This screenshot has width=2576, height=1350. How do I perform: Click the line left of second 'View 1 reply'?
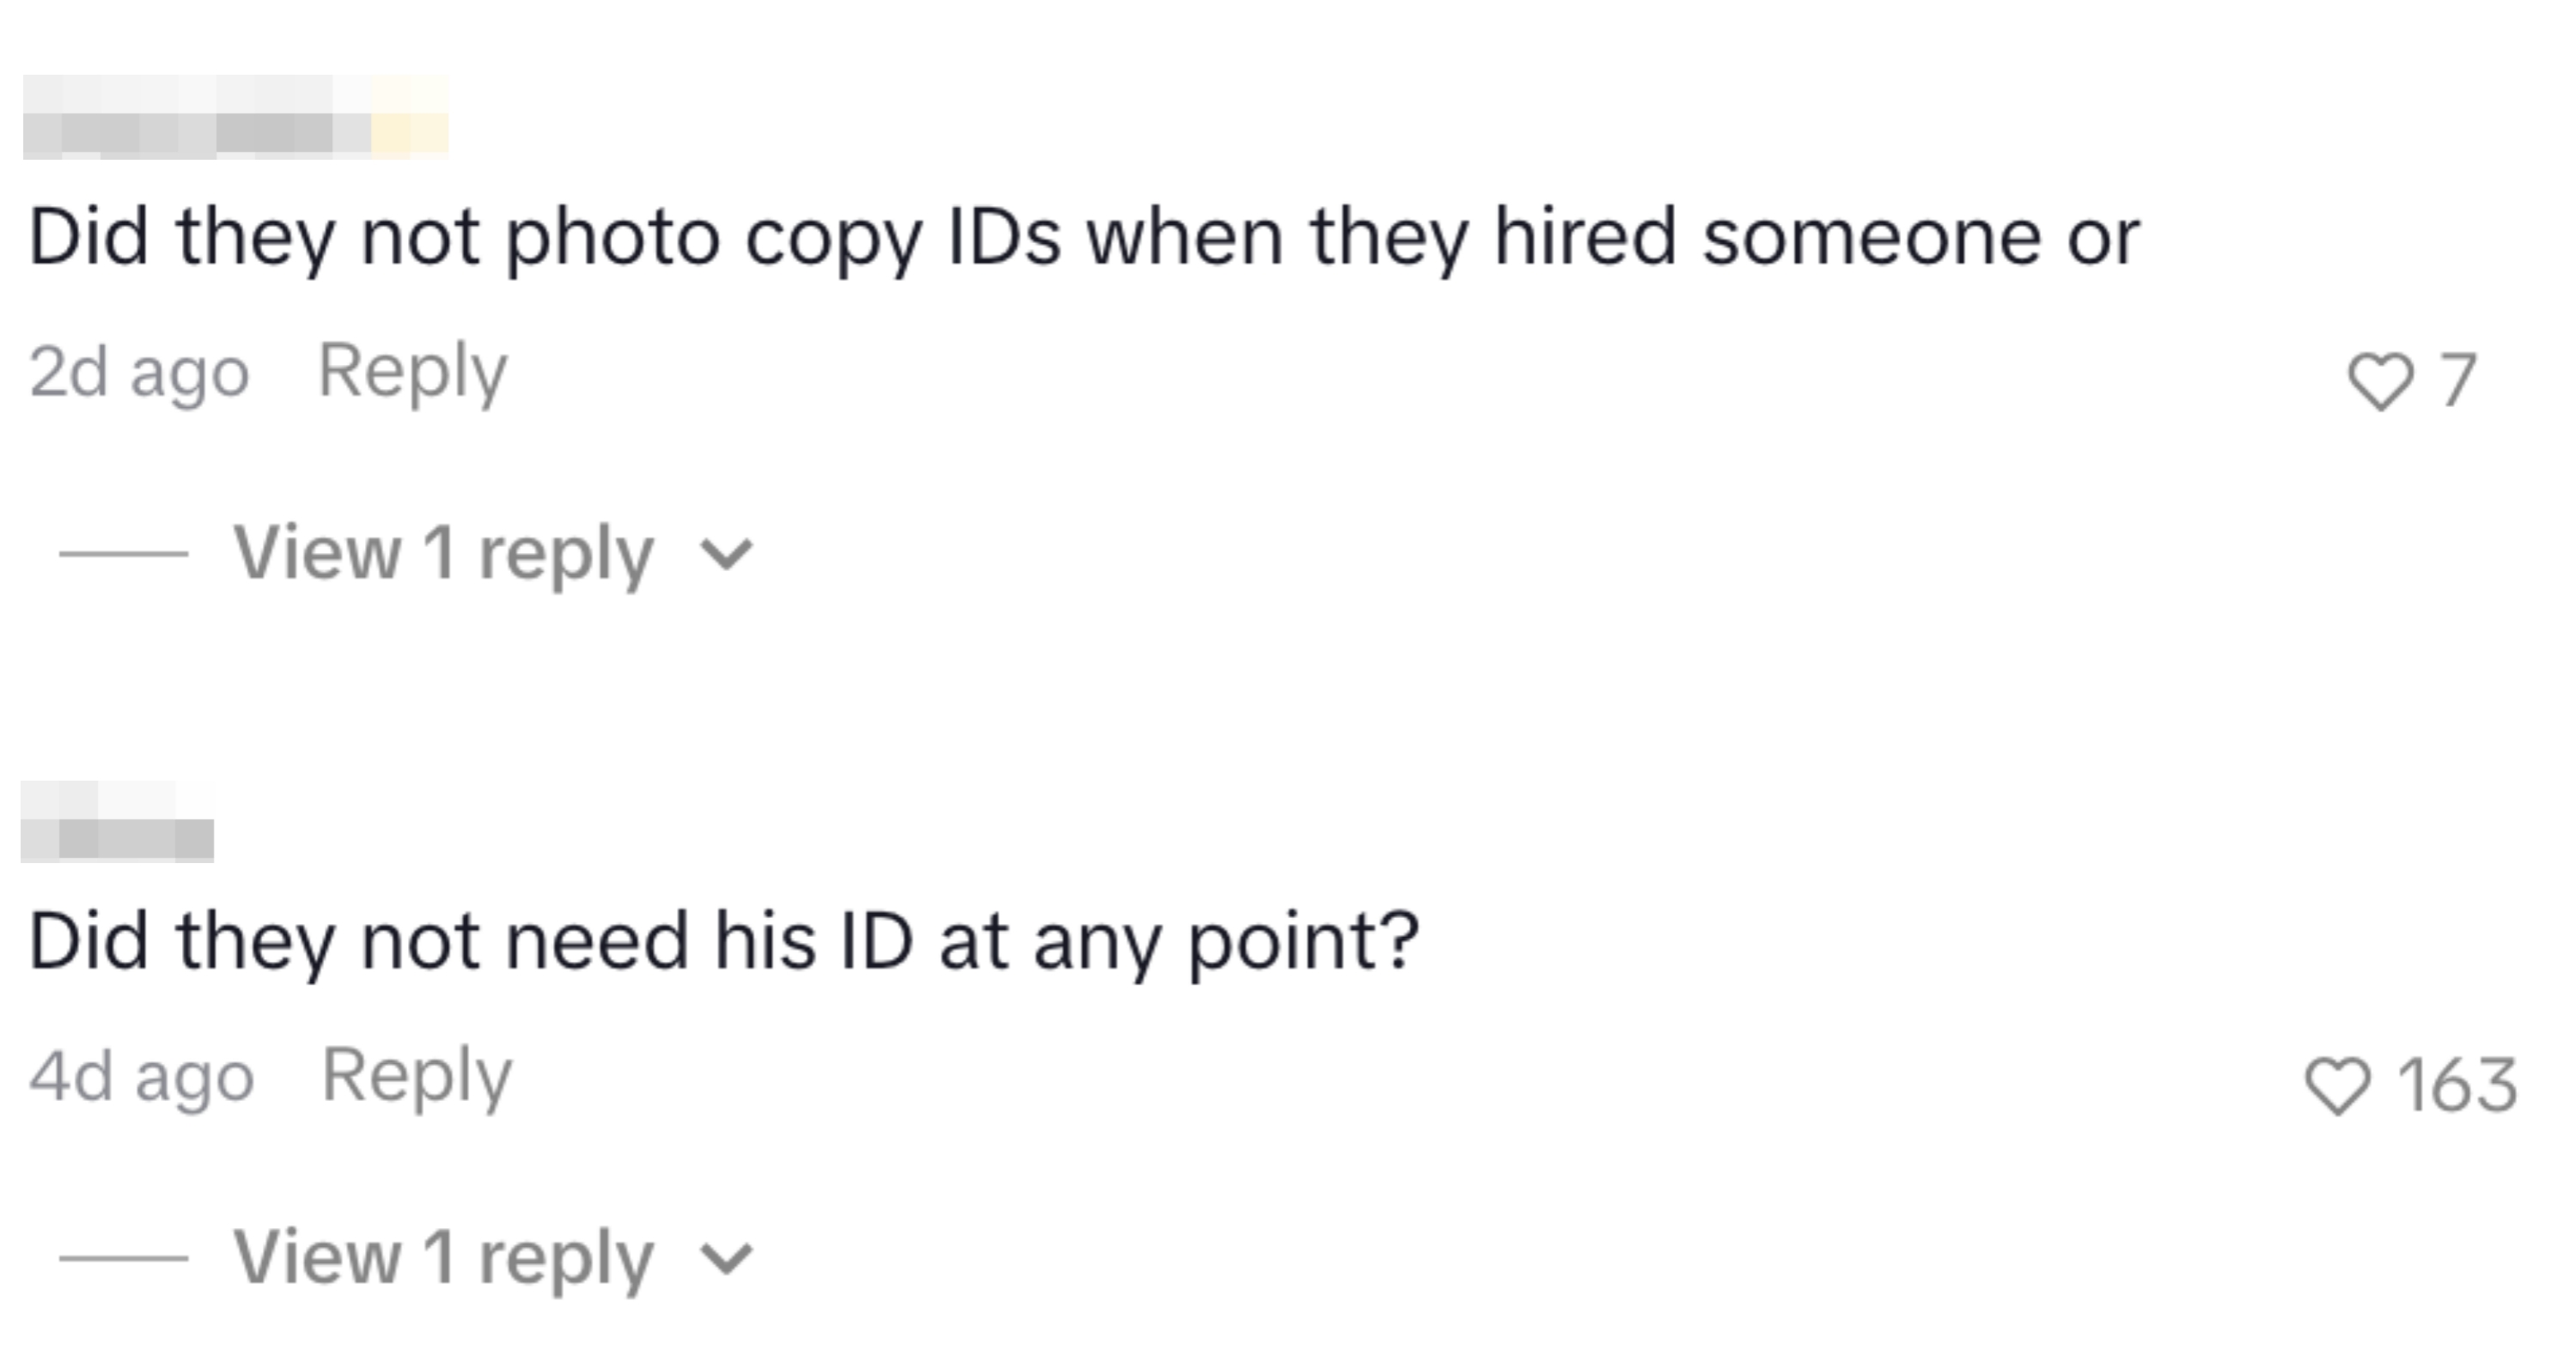pyautogui.click(x=124, y=1258)
